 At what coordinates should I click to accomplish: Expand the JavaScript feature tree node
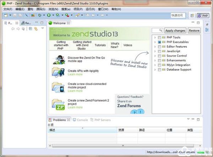coord(155,51)
